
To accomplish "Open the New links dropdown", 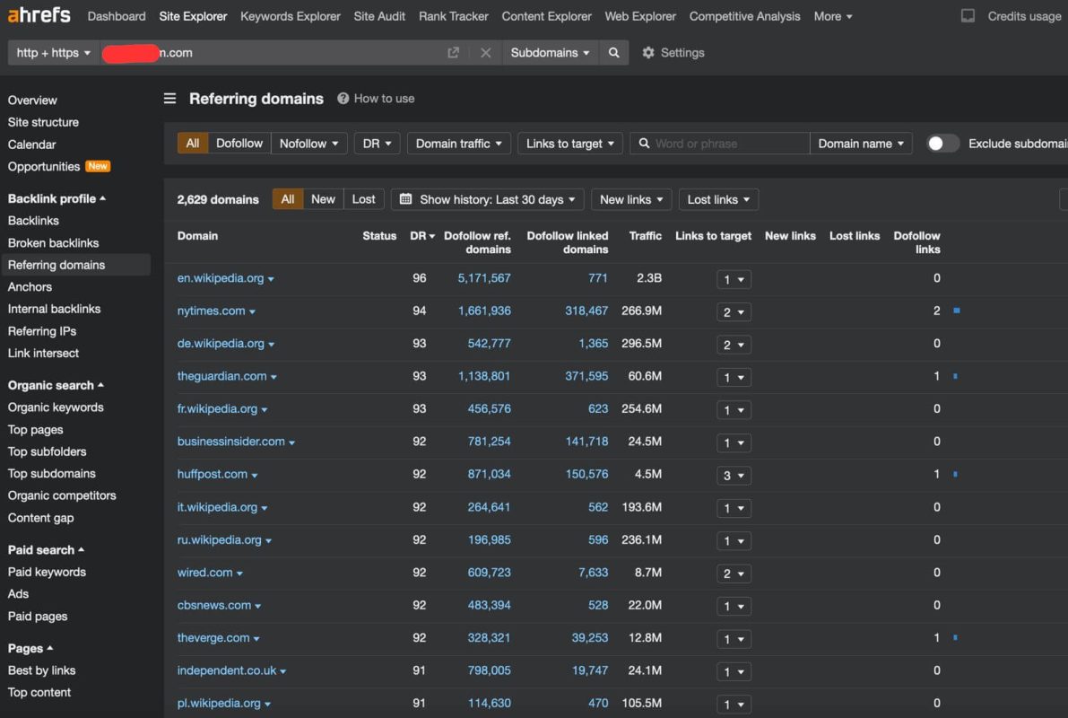I will coord(631,199).
